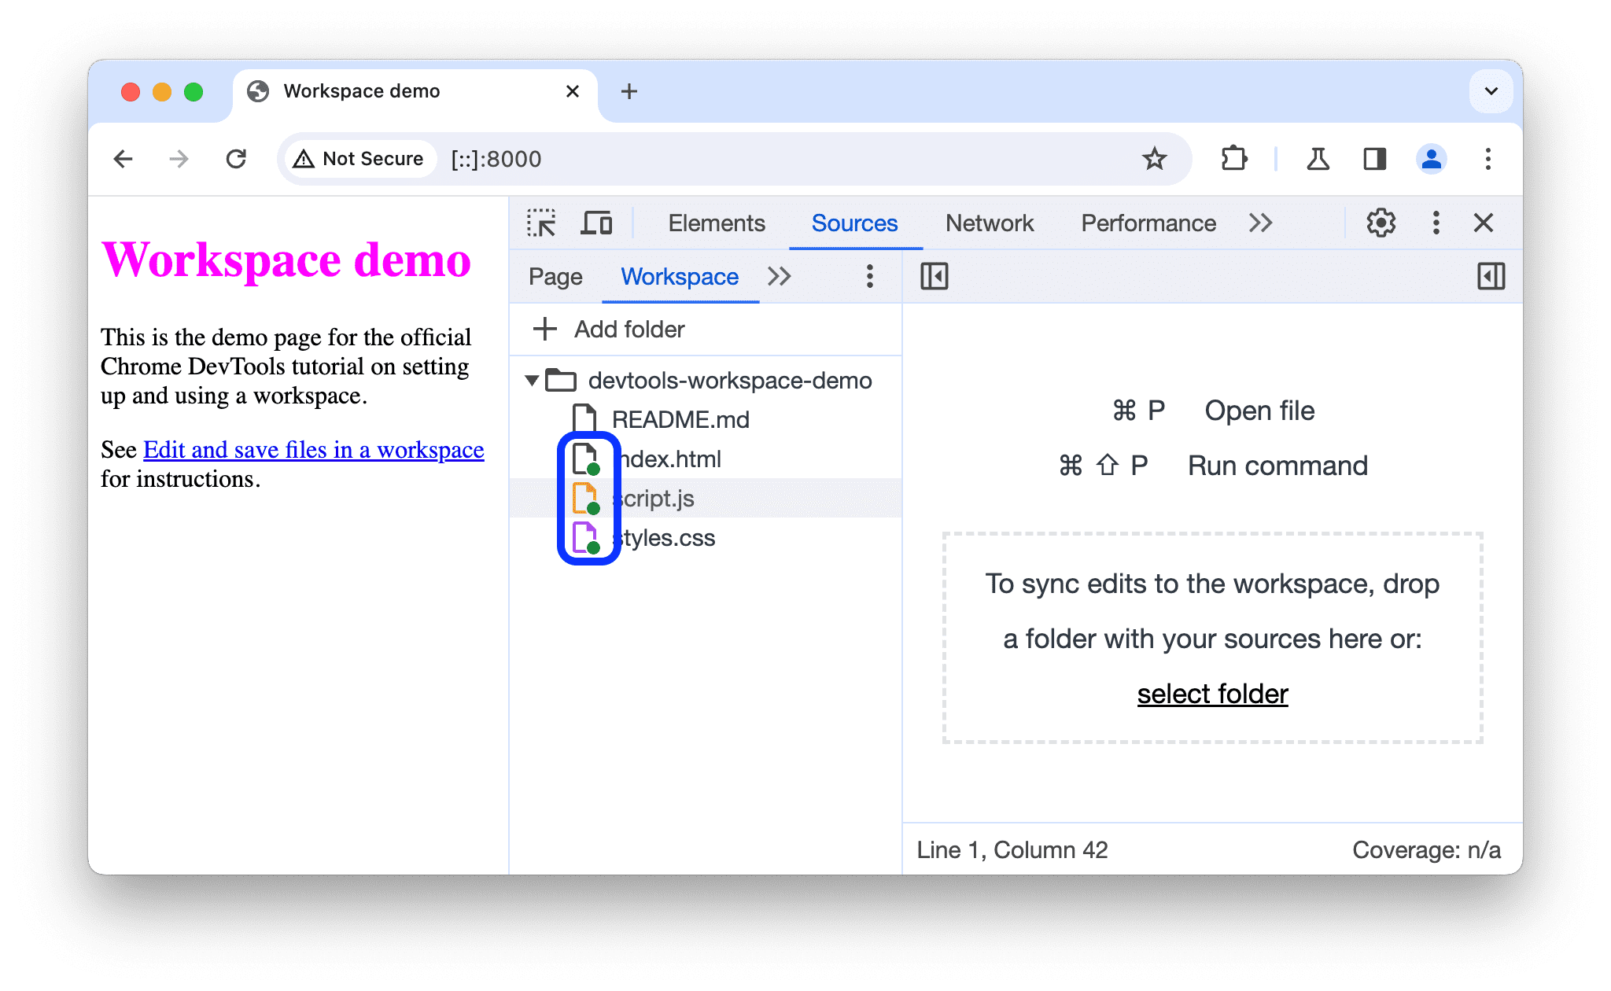Click the breadcrumb overflow chevron icon
The height and width of the screenshot is (991, 1611).
point(780,276)
